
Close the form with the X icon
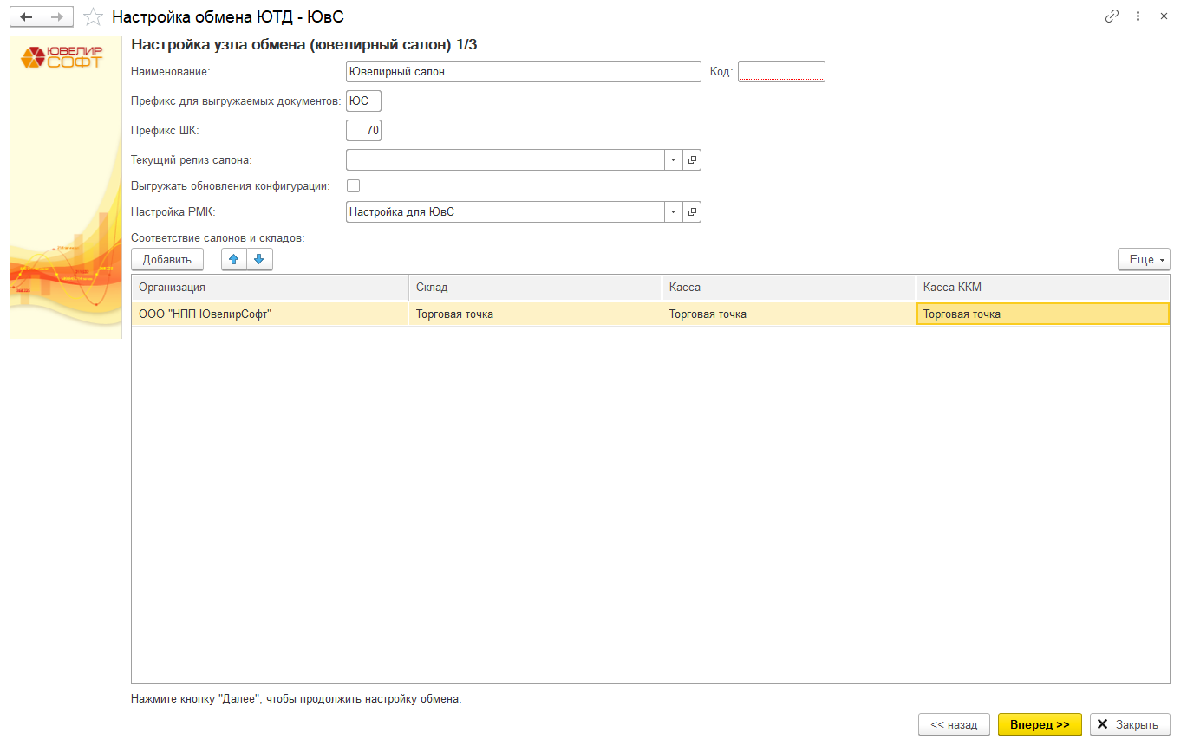[x=1164, y=16]
